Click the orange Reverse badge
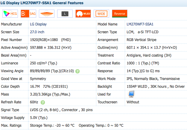This screenshot has height=130, width=187. [120, 14]
